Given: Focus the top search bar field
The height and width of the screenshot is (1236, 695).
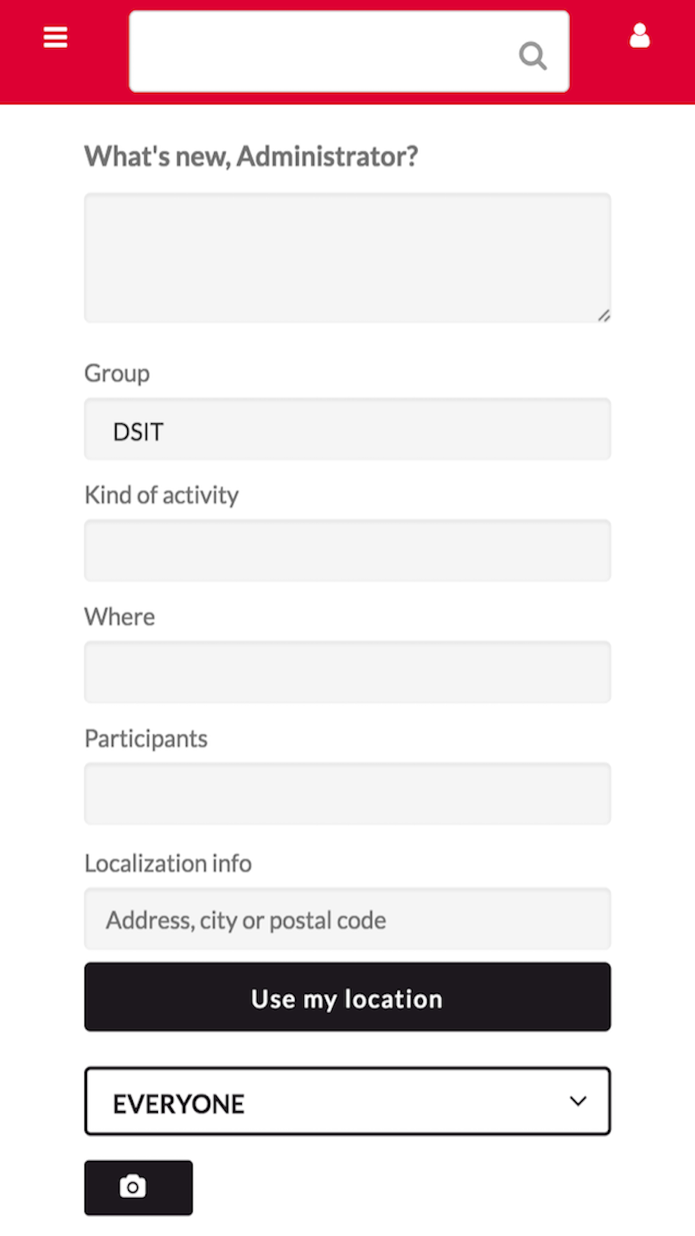Looking at the screenshot, I should point(320,51).
